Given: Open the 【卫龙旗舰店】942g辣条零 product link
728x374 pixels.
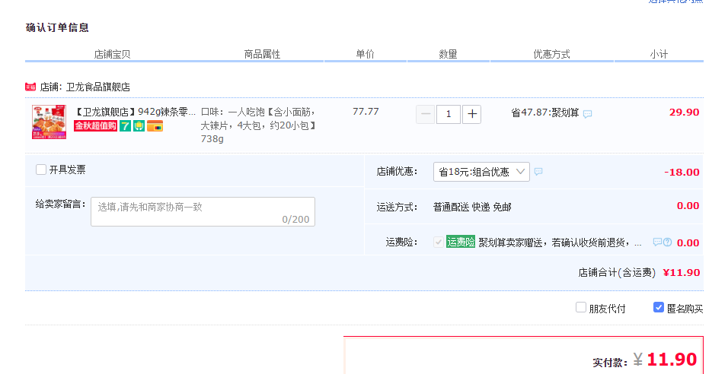Looking at the screenshot, I should point(135,113).
